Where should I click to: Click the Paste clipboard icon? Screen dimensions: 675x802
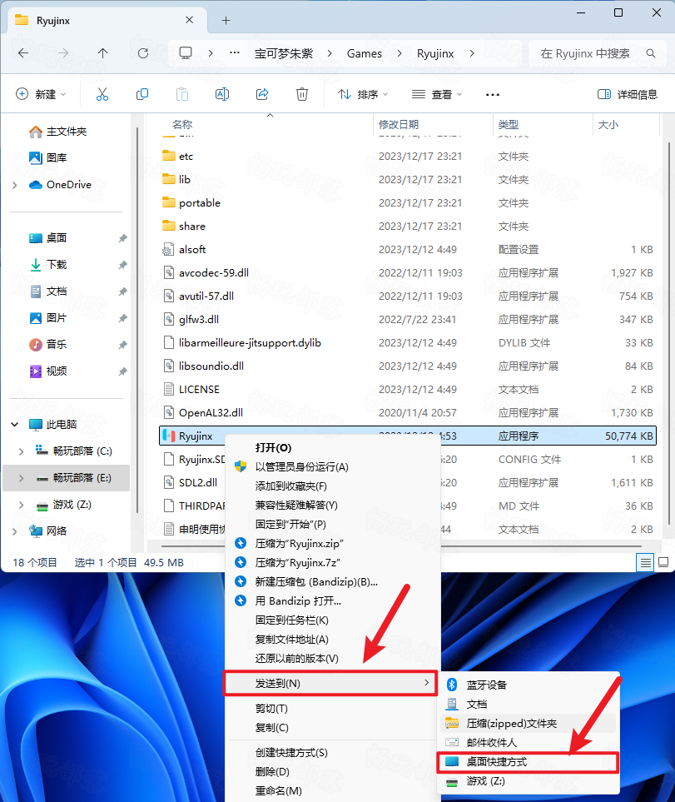(x=182, y=94)
